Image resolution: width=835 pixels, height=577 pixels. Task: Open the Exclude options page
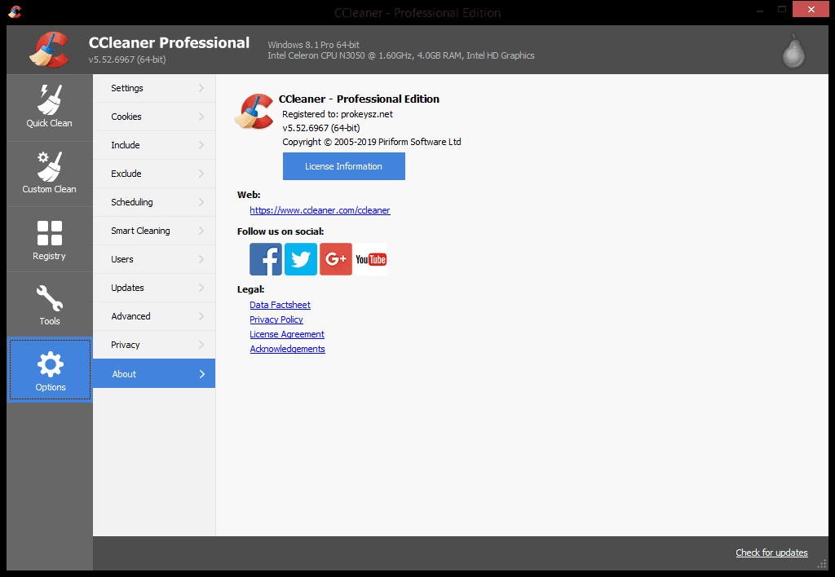[x=154, y=174]
